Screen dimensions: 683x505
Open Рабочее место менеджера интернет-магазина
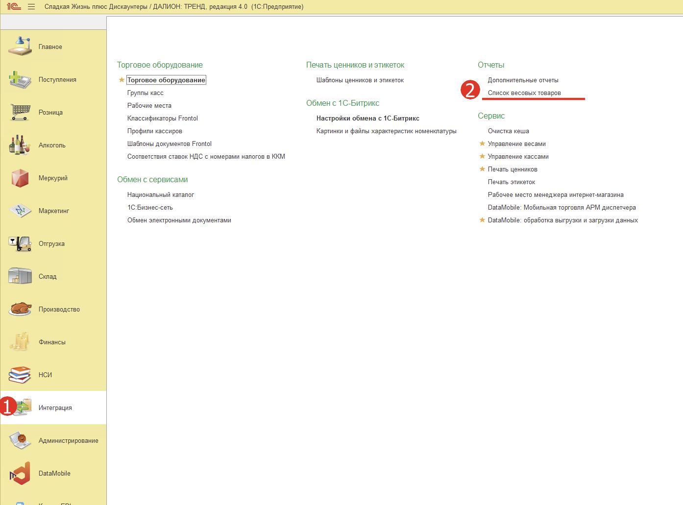pos(556,194)
